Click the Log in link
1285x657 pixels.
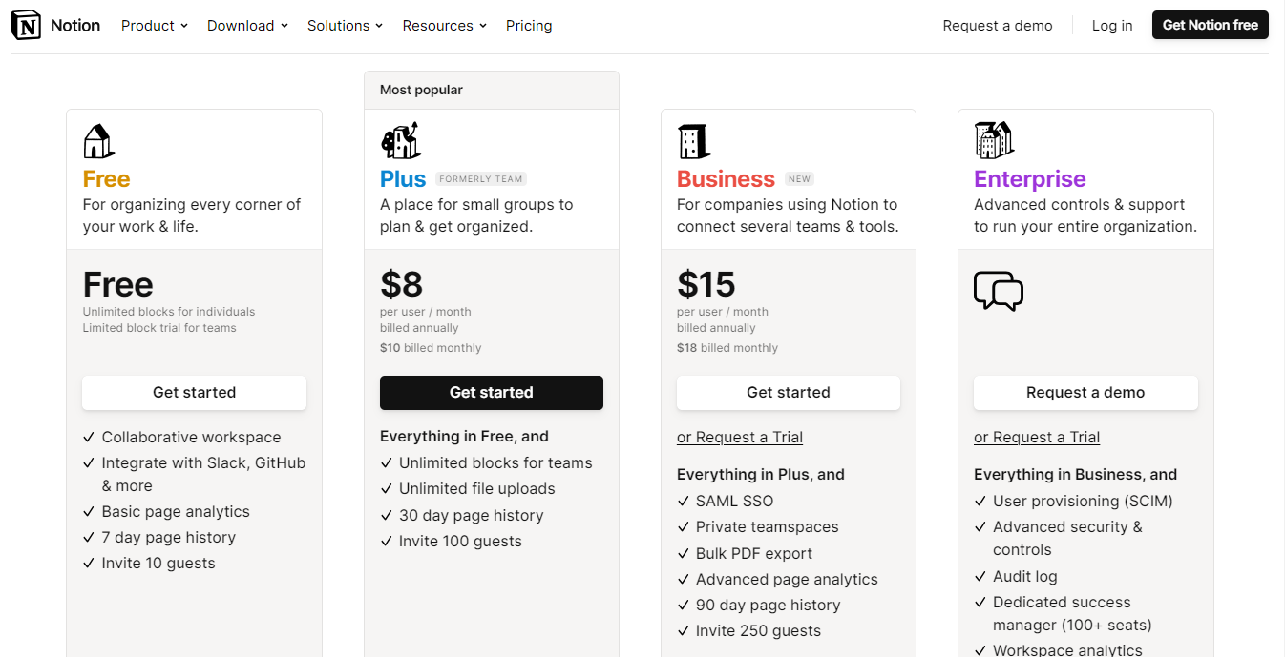coord(1112,26)
